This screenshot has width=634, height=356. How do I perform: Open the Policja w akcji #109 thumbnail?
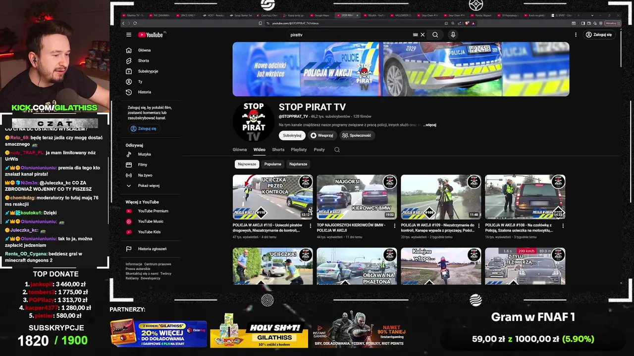(x=441, y=197)
